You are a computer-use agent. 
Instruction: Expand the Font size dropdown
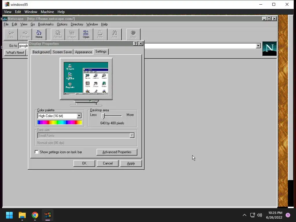coord(132,135)
